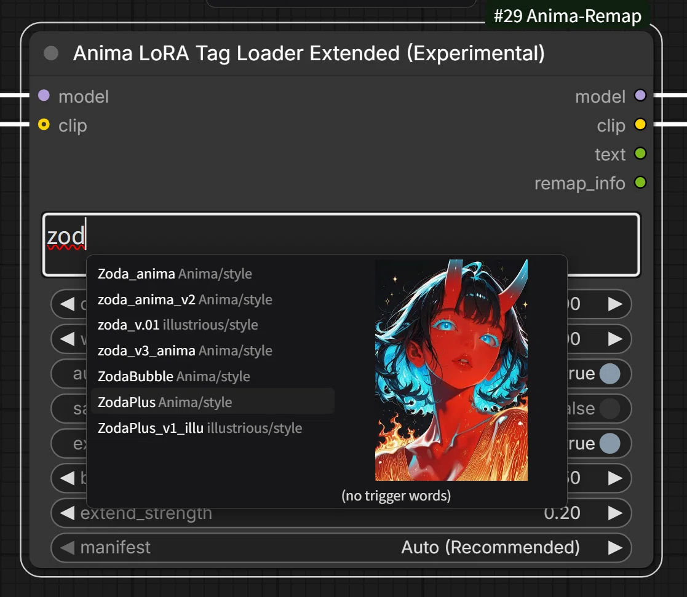Select the highlighted ZodaPlus Anima/style entry
Image resolution: width=687 pixels, height=597 pixels.
tap(213, 402)
